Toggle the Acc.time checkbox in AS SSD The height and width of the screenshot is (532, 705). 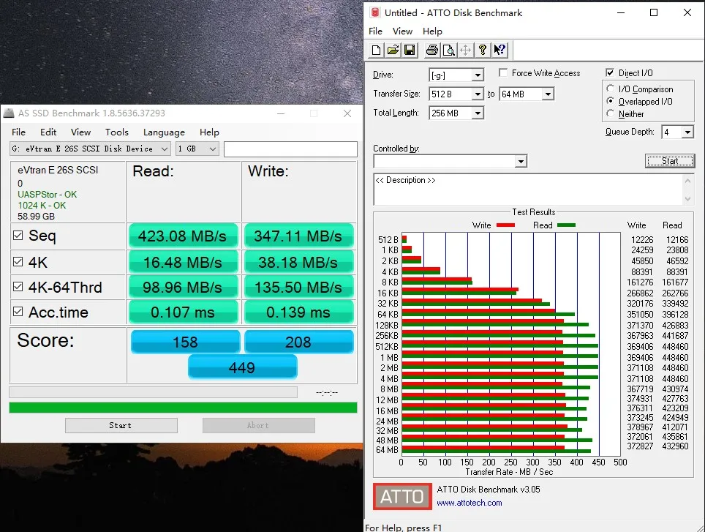click(x=18, y=311)
